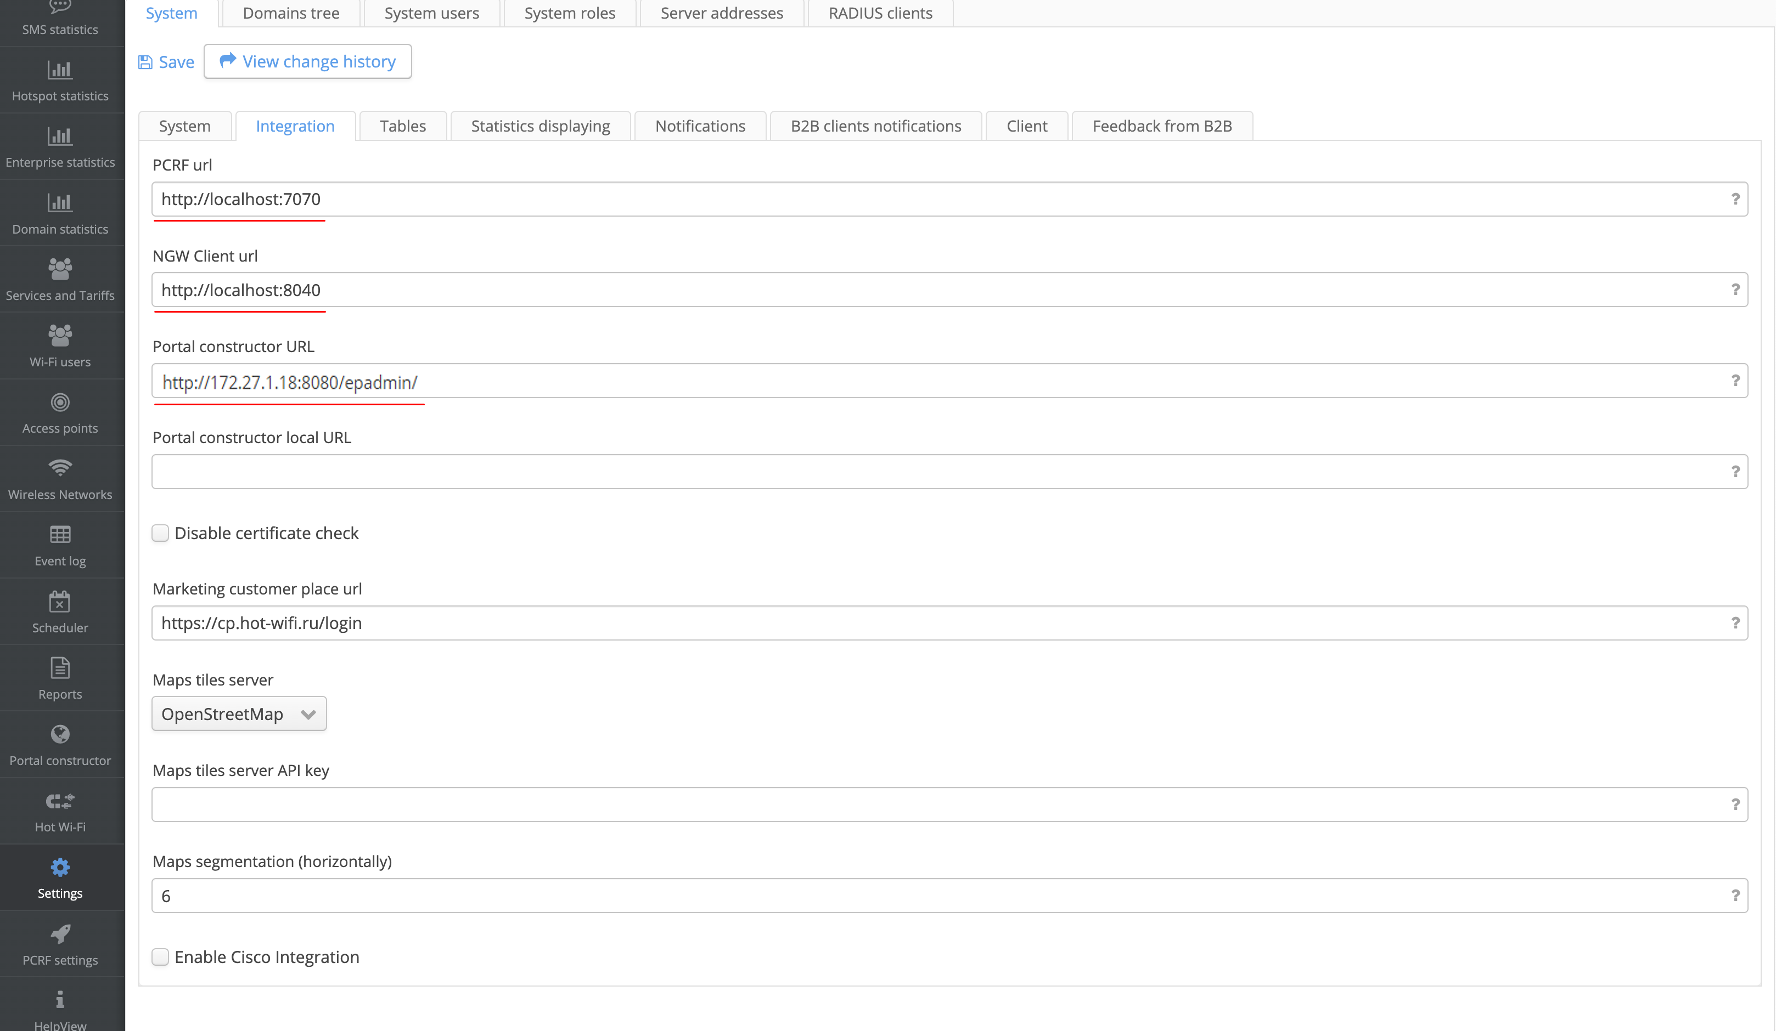Expand Maps tiles server dropdown
The image size is (1776, 1031).
[x=239, y=713]
